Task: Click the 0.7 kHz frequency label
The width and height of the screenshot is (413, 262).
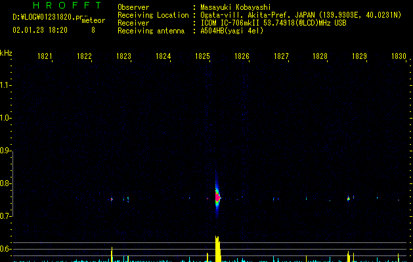Action: tap(5, 216)
